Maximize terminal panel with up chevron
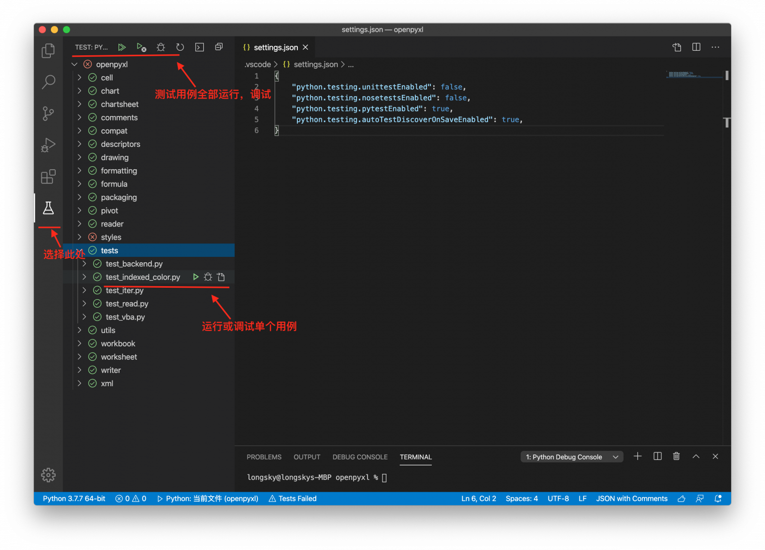 point(696,456)
